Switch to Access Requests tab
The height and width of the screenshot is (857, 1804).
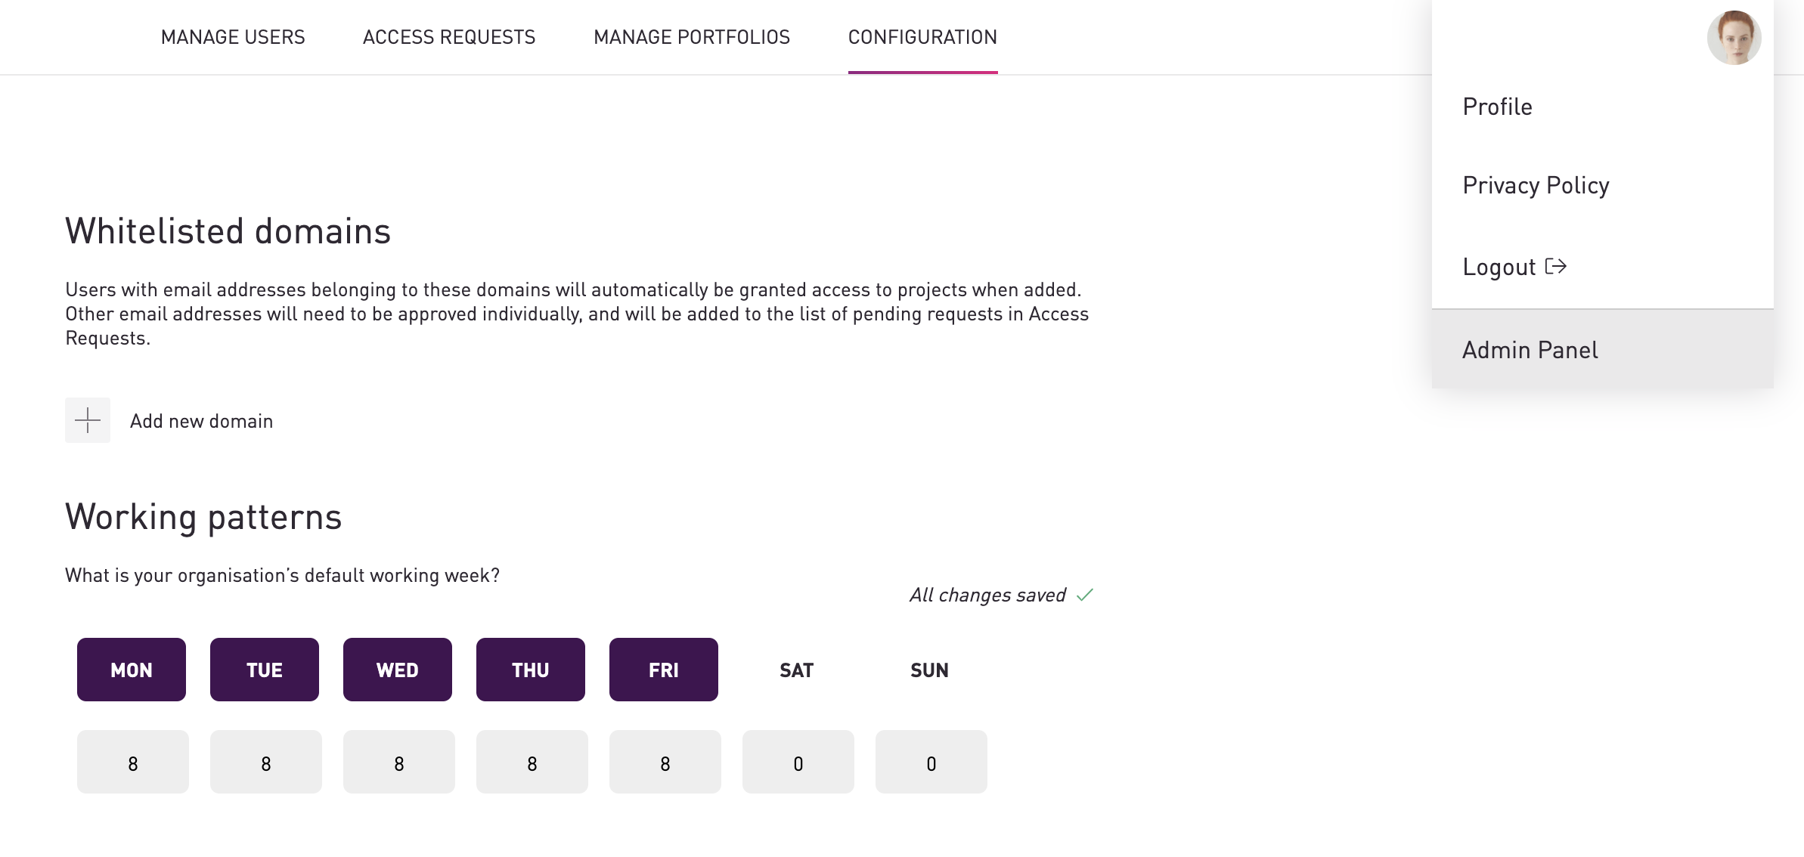tap(449, 37)
